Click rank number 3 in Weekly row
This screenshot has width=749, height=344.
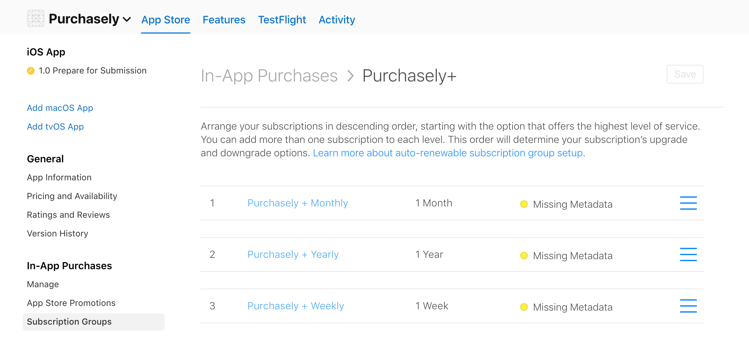coord(212,306)
